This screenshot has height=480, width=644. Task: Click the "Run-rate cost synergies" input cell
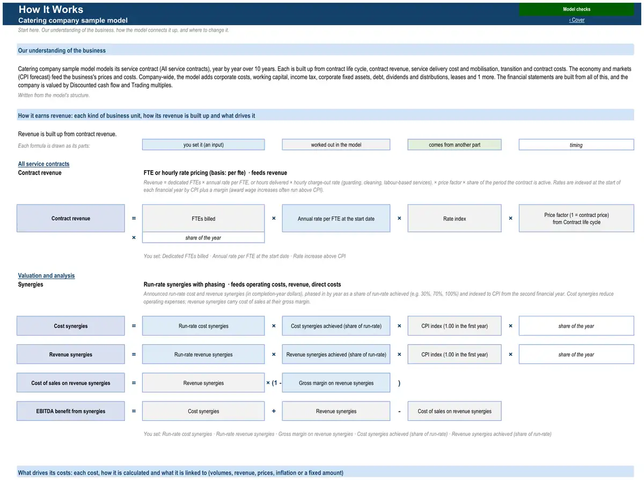tap(203, 326)
